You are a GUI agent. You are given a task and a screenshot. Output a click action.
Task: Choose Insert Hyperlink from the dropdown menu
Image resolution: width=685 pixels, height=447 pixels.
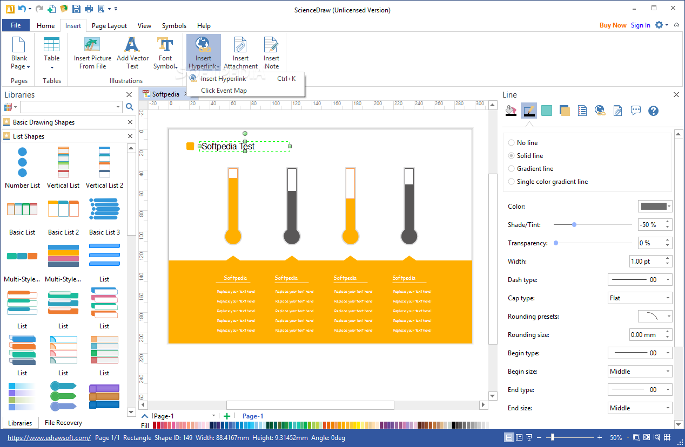tap(246, 79)
